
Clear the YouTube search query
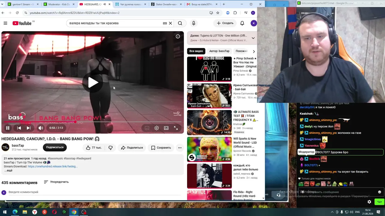click(x=170, y=23)
